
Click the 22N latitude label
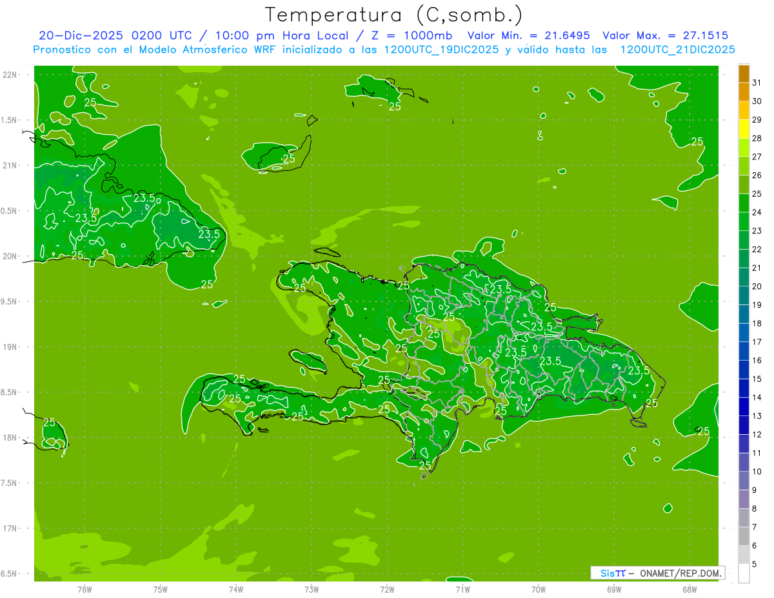(x=10, y=75)
